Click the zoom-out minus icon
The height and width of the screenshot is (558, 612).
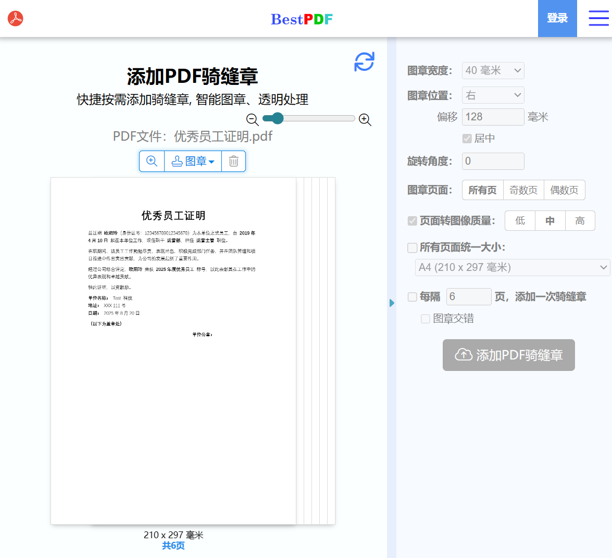coord(252,119)
